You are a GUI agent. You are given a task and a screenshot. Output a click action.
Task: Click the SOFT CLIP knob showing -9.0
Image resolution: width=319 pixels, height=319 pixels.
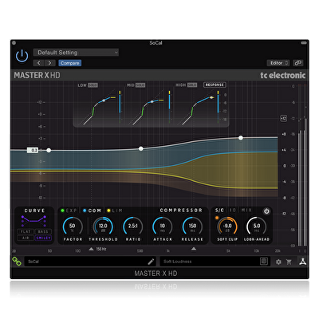(227, 226)
